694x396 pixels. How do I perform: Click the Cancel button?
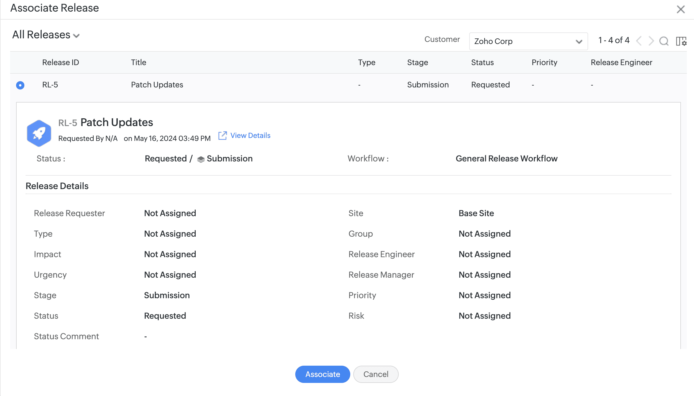coord(376,374)
